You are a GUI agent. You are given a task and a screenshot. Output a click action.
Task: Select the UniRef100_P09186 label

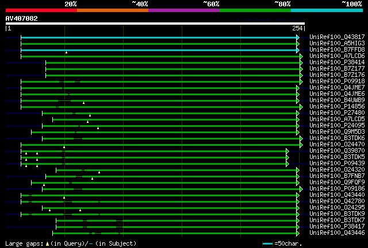[x=337, y=189]
